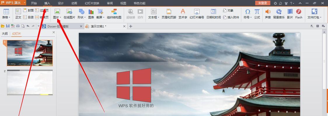This screenshot has width=328, height=116.
Task: Switch to the 大纲 outline pane tab
Action: [x=5, y=33]
